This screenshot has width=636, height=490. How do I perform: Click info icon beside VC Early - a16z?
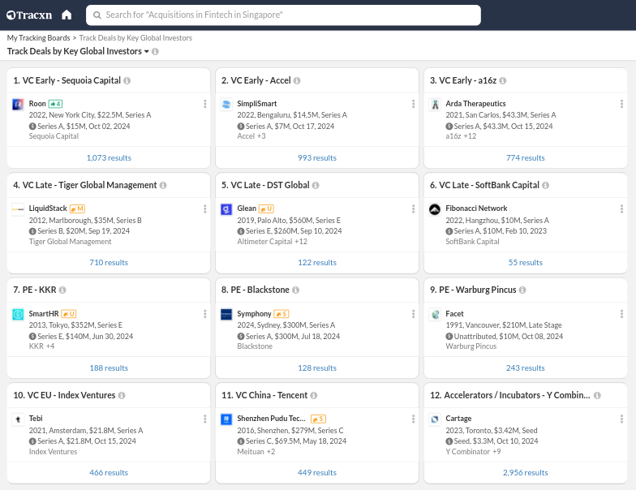(x=504, y=81)
